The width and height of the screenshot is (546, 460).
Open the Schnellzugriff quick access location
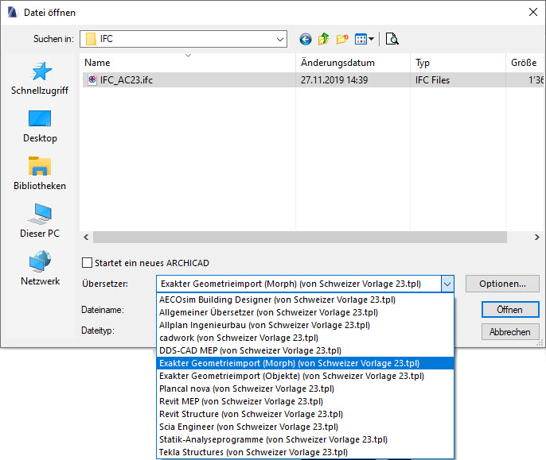point(40,78)
